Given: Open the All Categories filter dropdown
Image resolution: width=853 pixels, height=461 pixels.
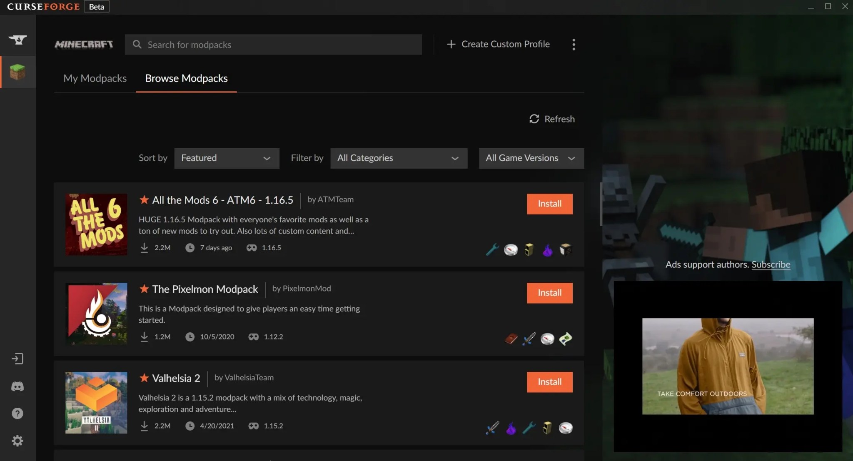Looking at the screenshot, I should [x=398, y=158].
